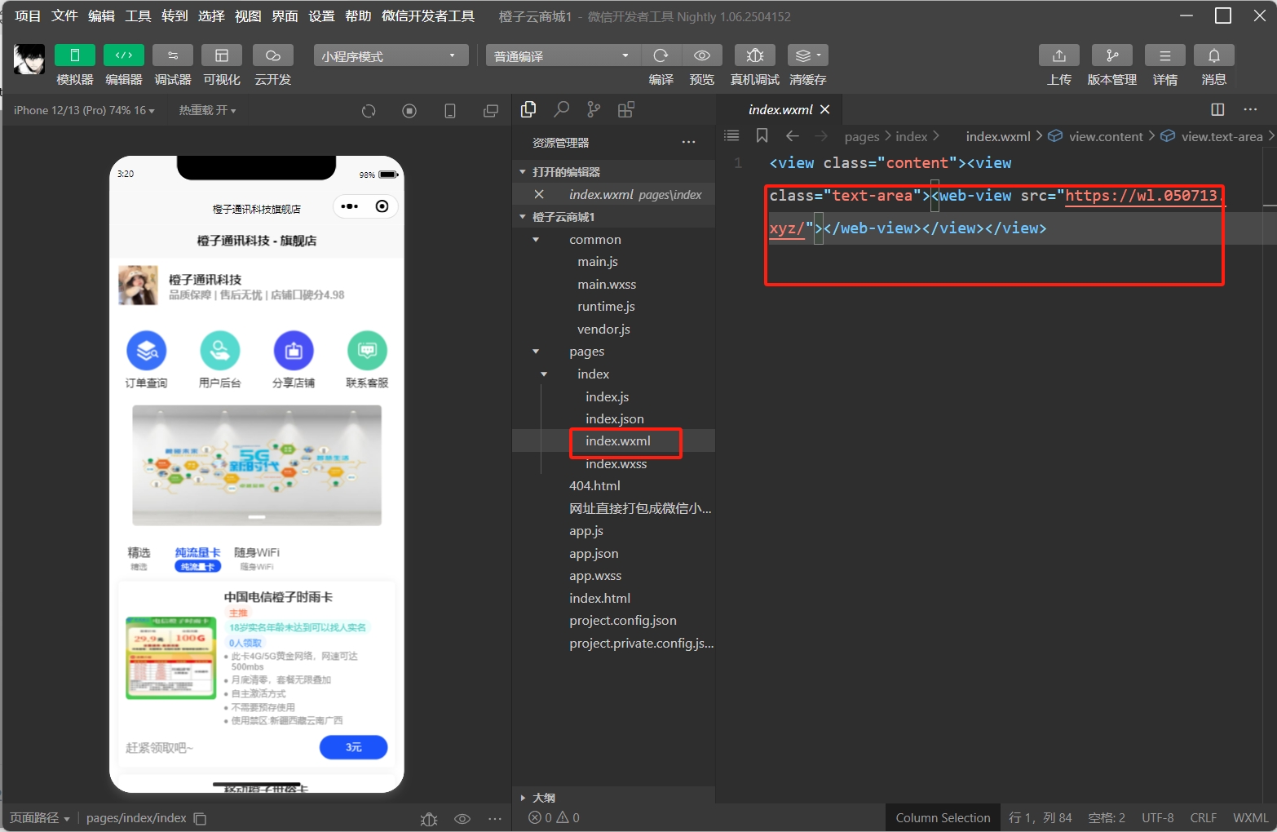Open vendor.js file
Image resolution: width=1277 pixels, height=832 pixels.
(x=603, y=330)
